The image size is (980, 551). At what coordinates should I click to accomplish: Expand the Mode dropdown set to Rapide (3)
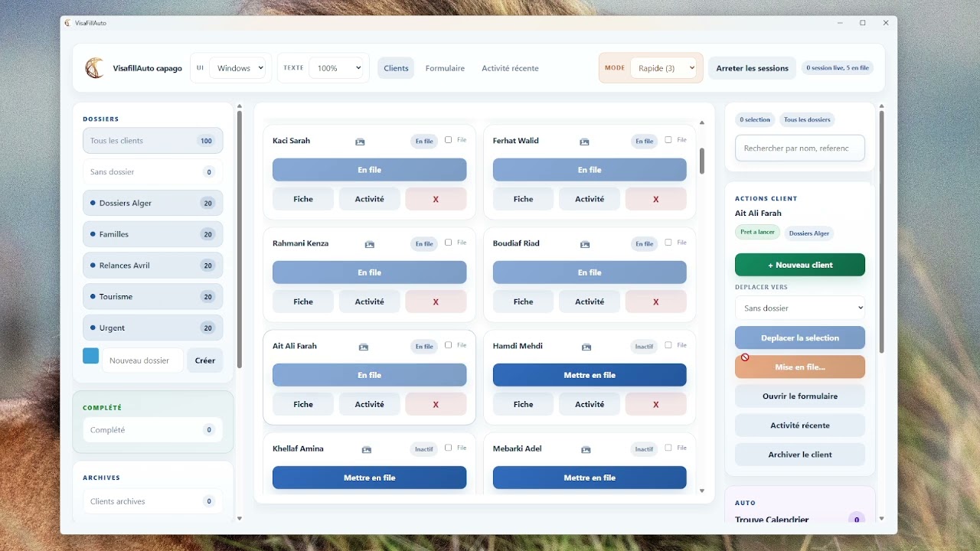[x=663, y=68]
